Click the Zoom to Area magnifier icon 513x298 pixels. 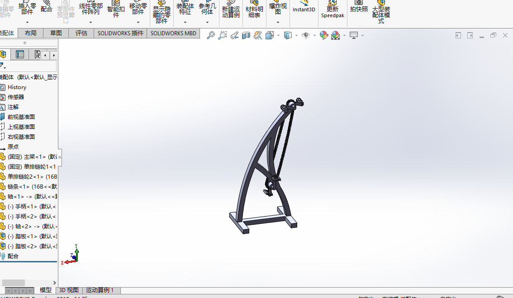click(x=223, y=35)
